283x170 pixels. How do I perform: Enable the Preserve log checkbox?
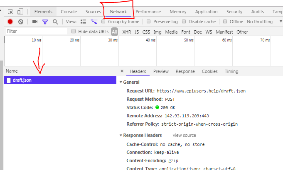148,22
